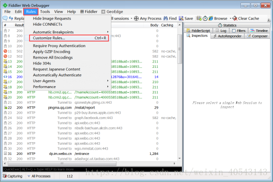Image resolution: width=273 pixels, height=182 pixels.
Task: Switch to the Filters tab
Action: [239, 30]
